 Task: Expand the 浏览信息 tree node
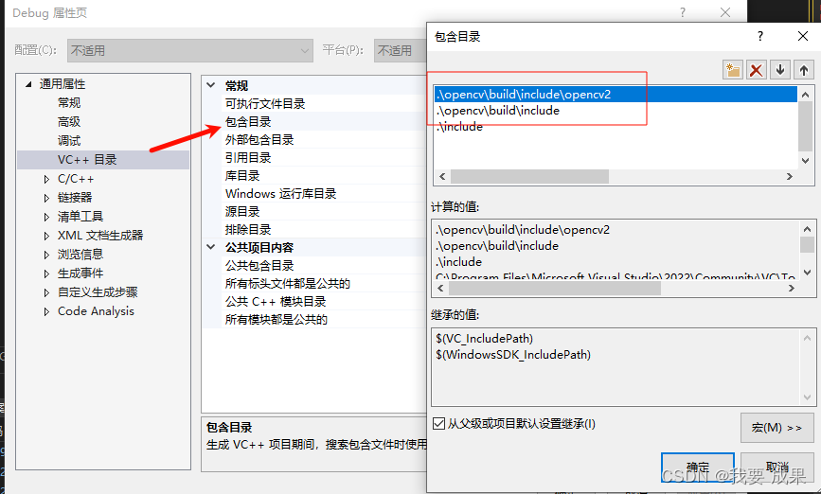click(46, 255)
